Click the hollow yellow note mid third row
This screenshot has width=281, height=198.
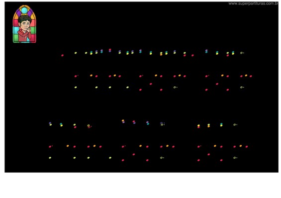click(175, 87)
